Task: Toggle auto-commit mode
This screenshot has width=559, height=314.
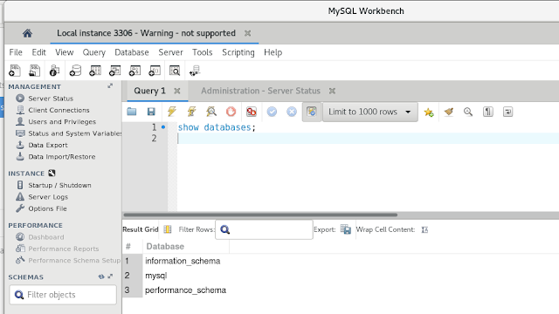Action: 312,112
